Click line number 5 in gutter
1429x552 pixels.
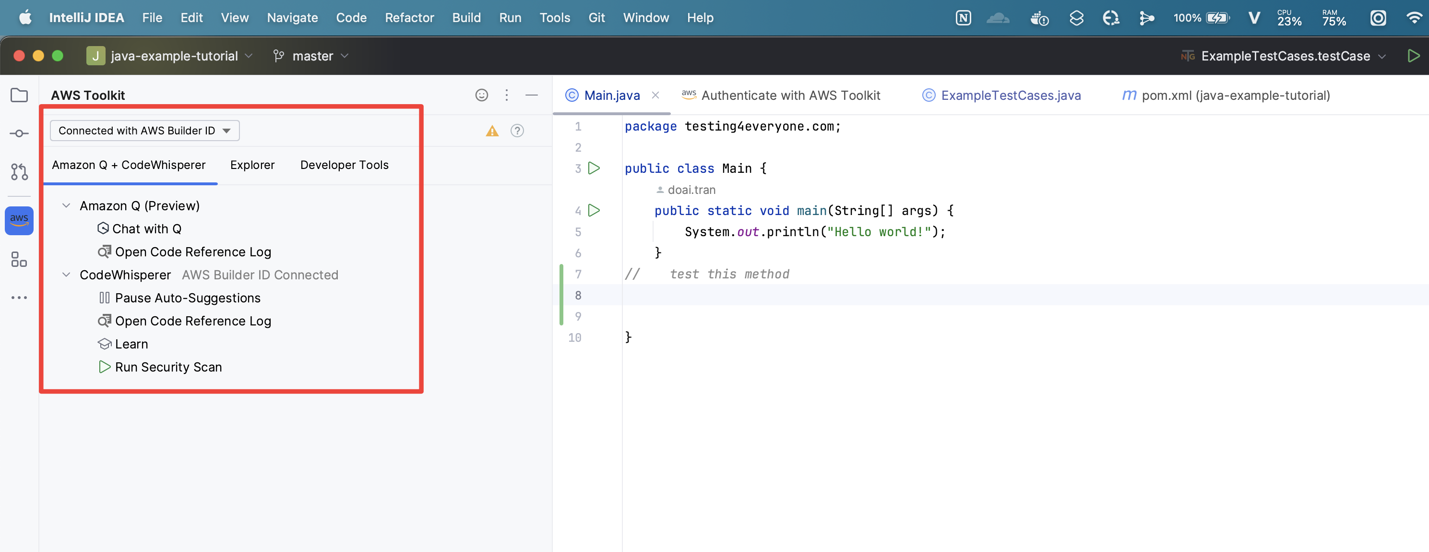click(x=577, y=232)
